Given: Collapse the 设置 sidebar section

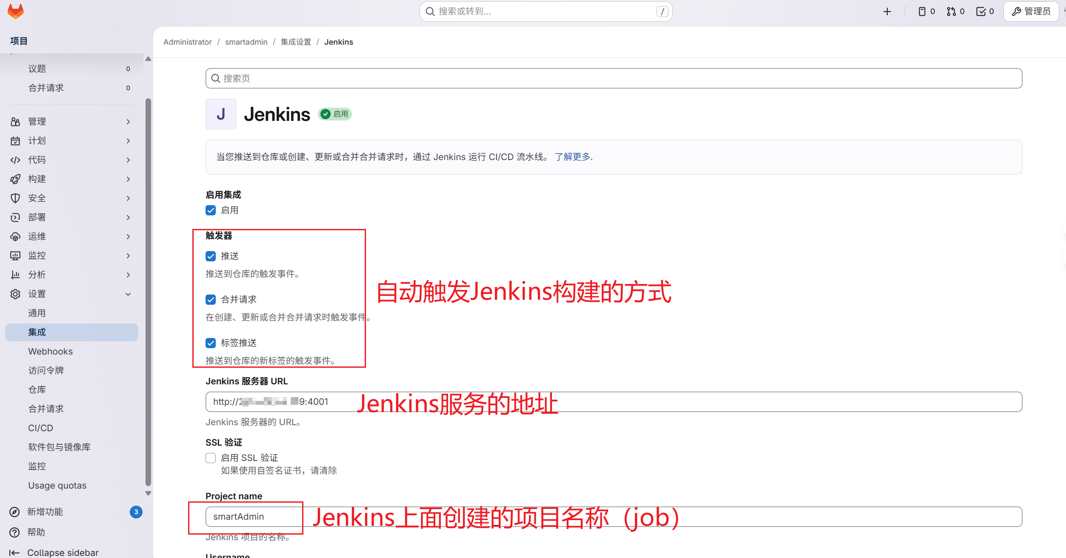Looking at the screenshot, I should click(128, 294).
